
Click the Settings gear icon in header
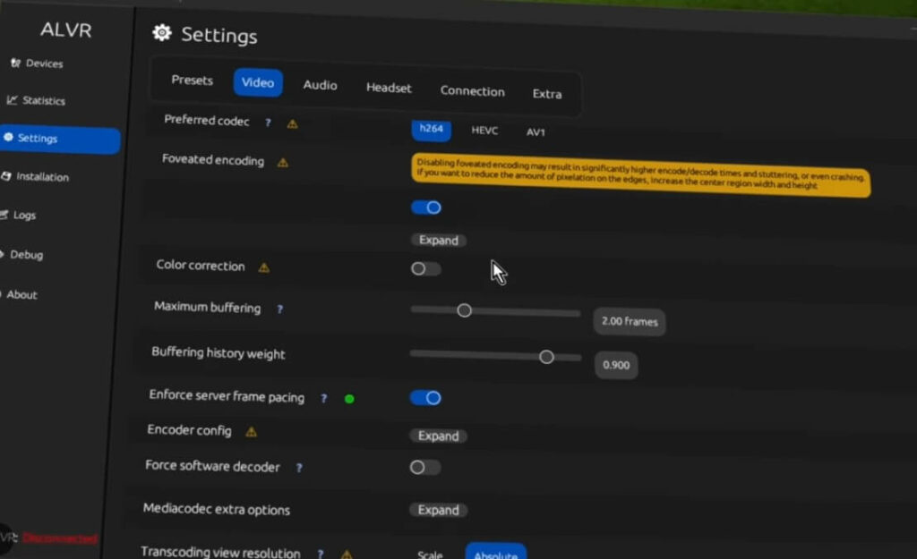(161, 33)
